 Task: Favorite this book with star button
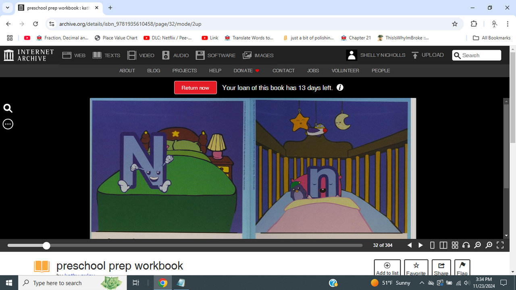tap(416, 268)
